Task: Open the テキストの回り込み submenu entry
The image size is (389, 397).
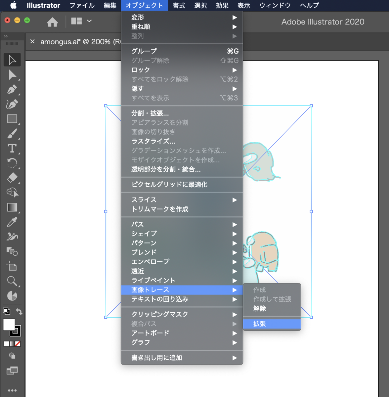Action: pyautogui.click(x=182, y=299)
